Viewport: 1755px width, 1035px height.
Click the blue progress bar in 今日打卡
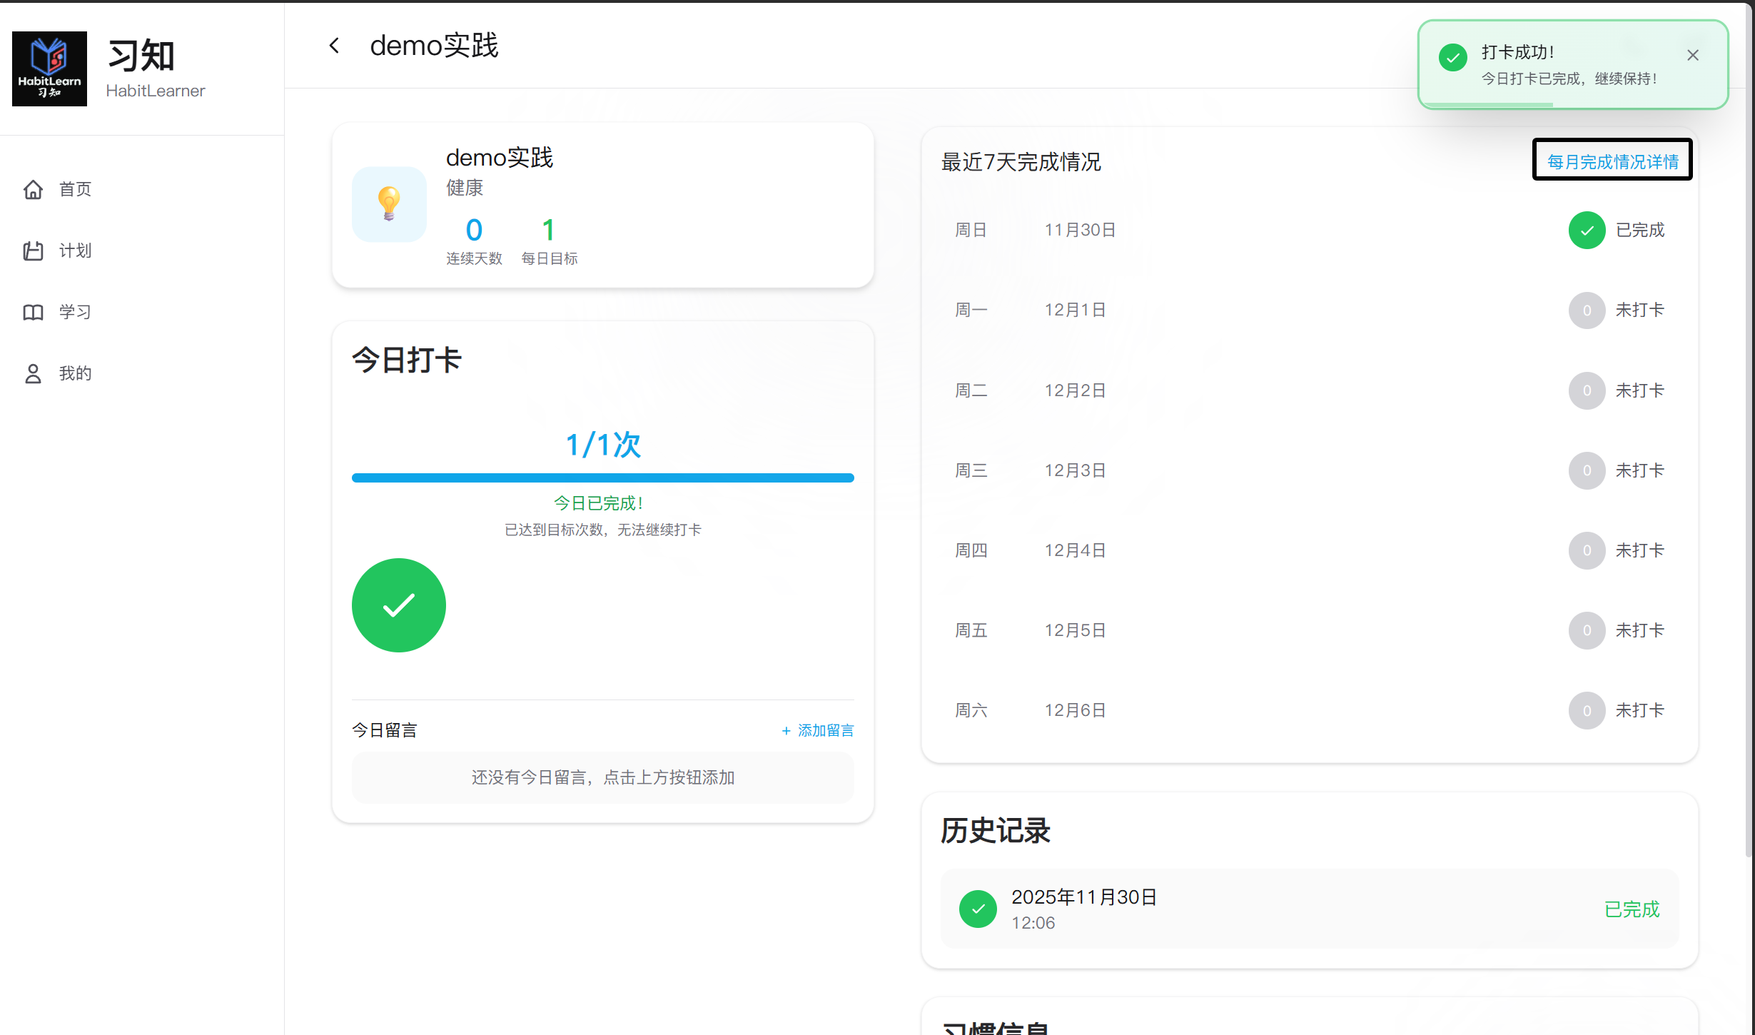click(603, 477)
